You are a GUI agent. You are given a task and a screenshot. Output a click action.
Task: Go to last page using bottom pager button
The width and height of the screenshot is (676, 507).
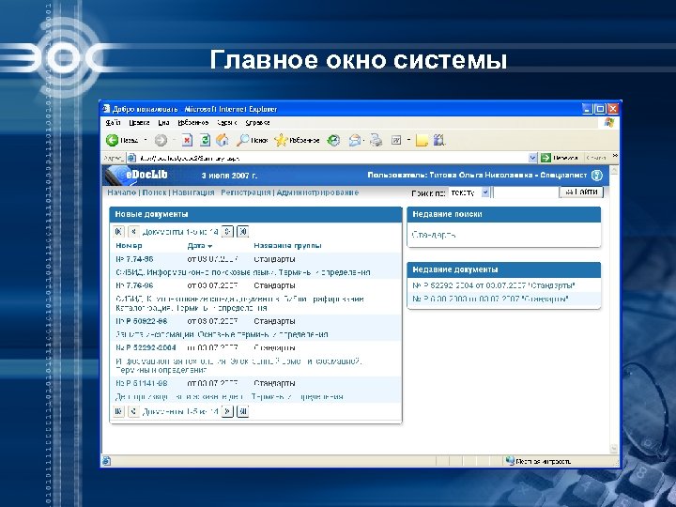coord(243,411)
